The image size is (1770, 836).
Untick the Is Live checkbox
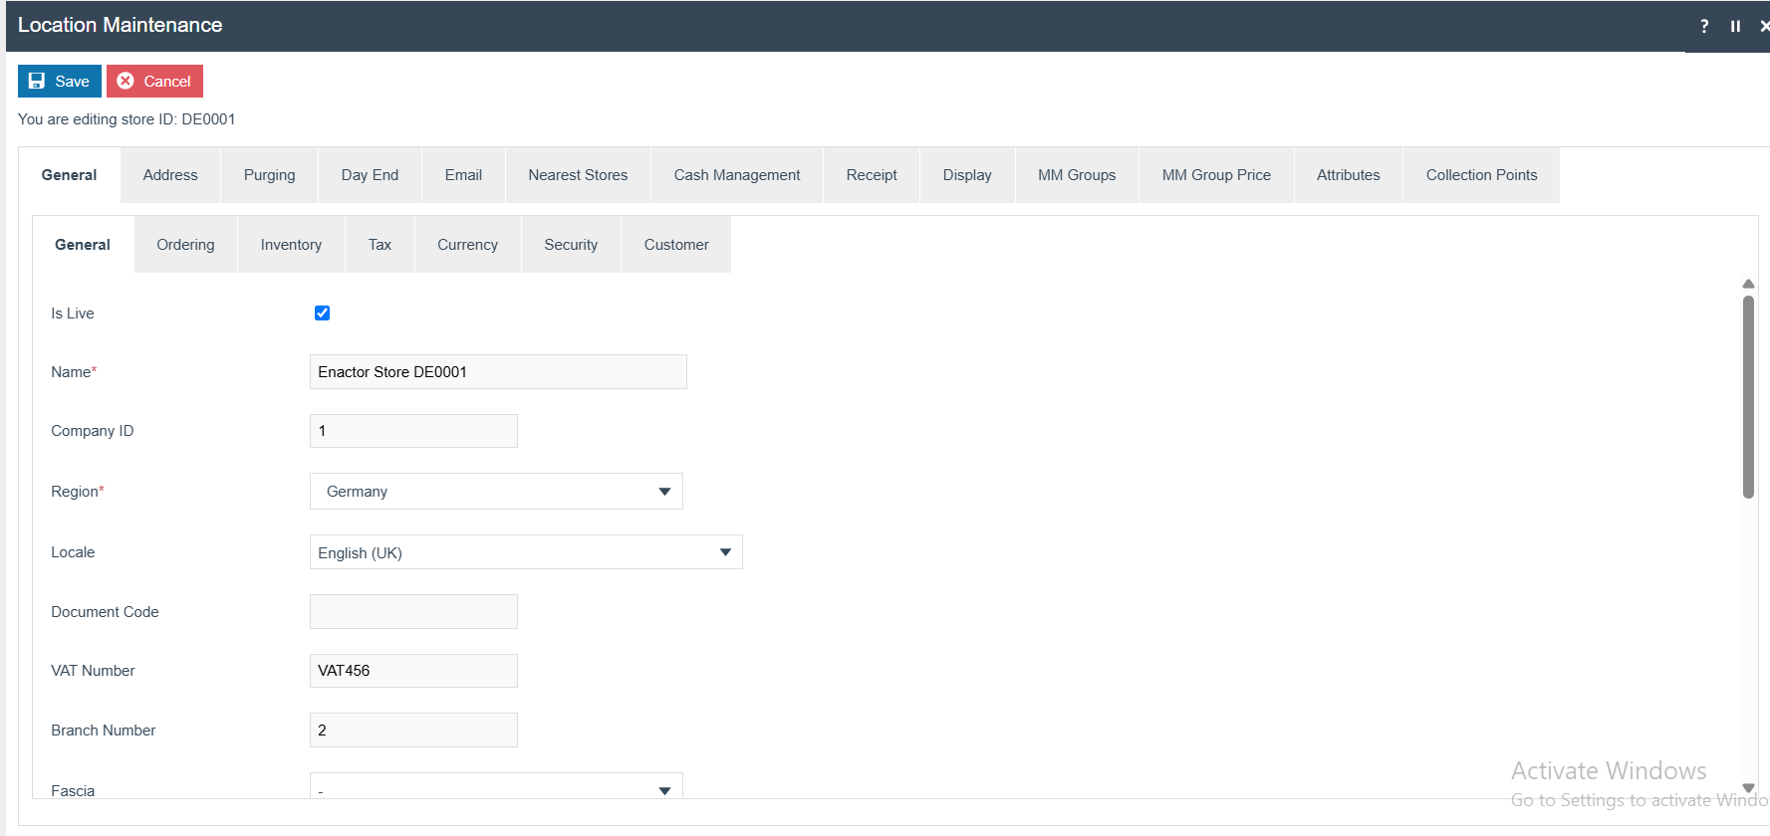[x=322, y=313]
